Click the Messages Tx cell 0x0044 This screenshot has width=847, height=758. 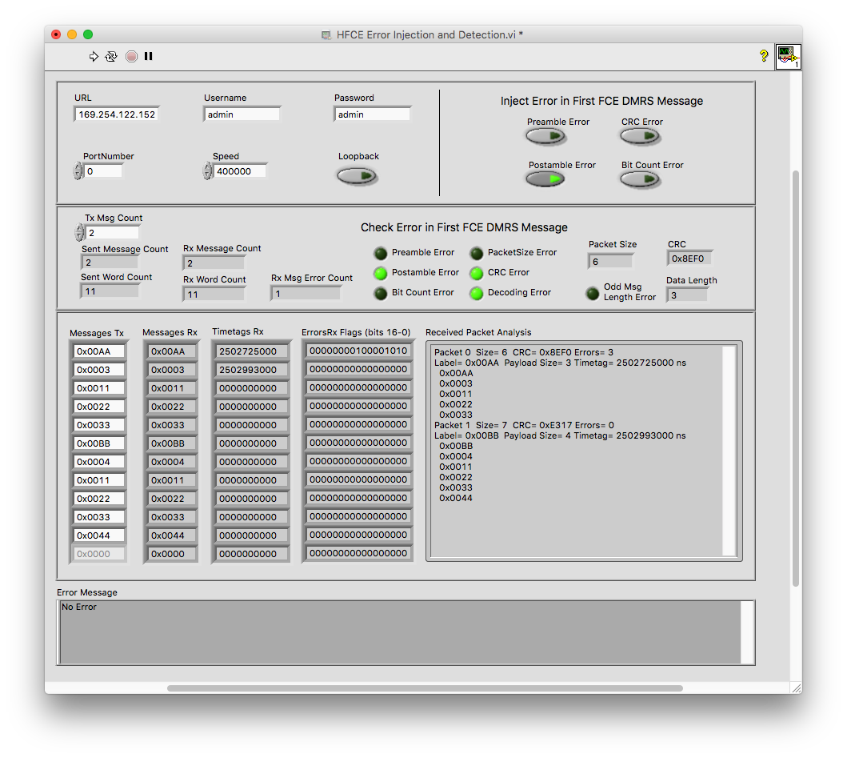99,535
